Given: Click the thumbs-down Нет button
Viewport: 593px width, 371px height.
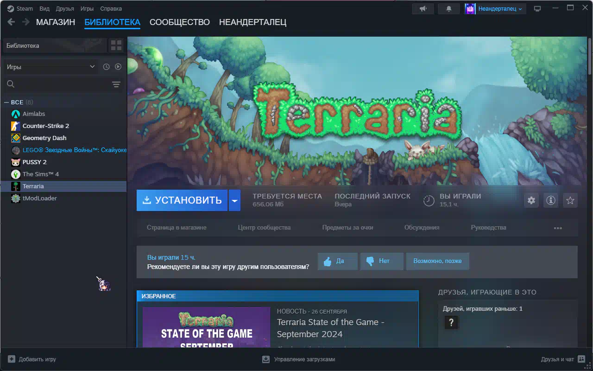Looking at the screenshot, I should pyautogui.click(x=382, y=261).
